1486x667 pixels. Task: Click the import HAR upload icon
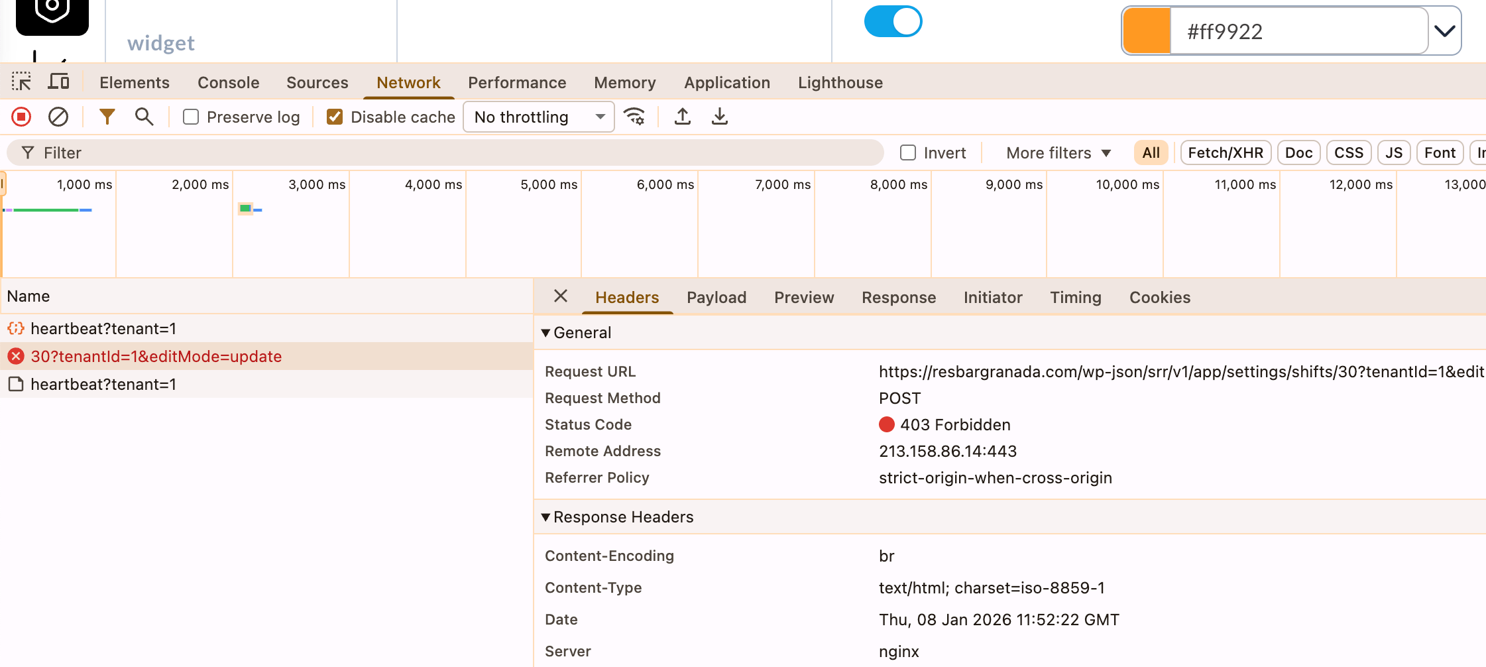[683, 117]
